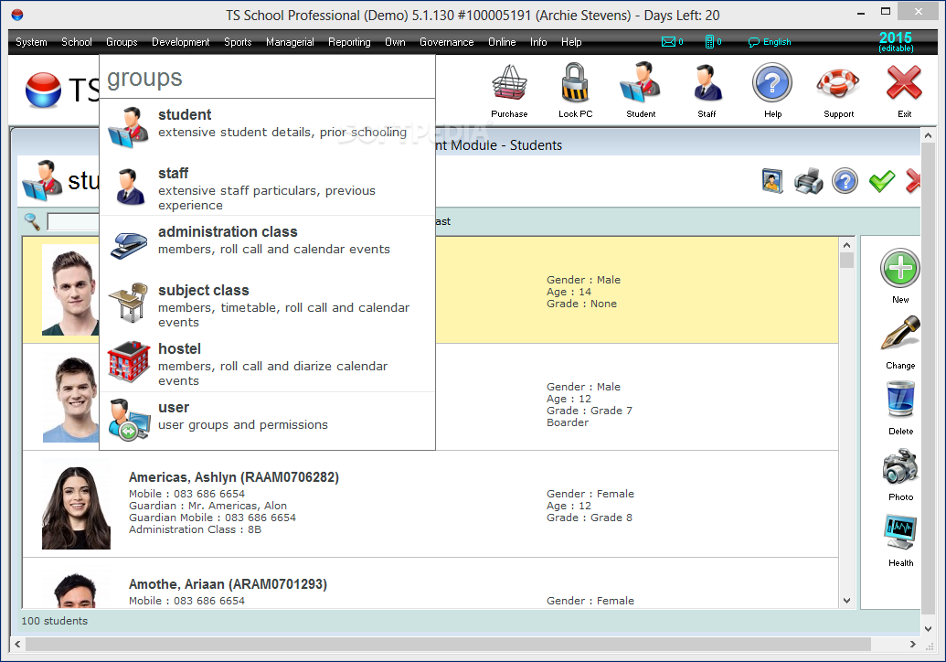
Task: Click Guardian : Mr. Americas, Alon text
Action: (x=207, y=506)
